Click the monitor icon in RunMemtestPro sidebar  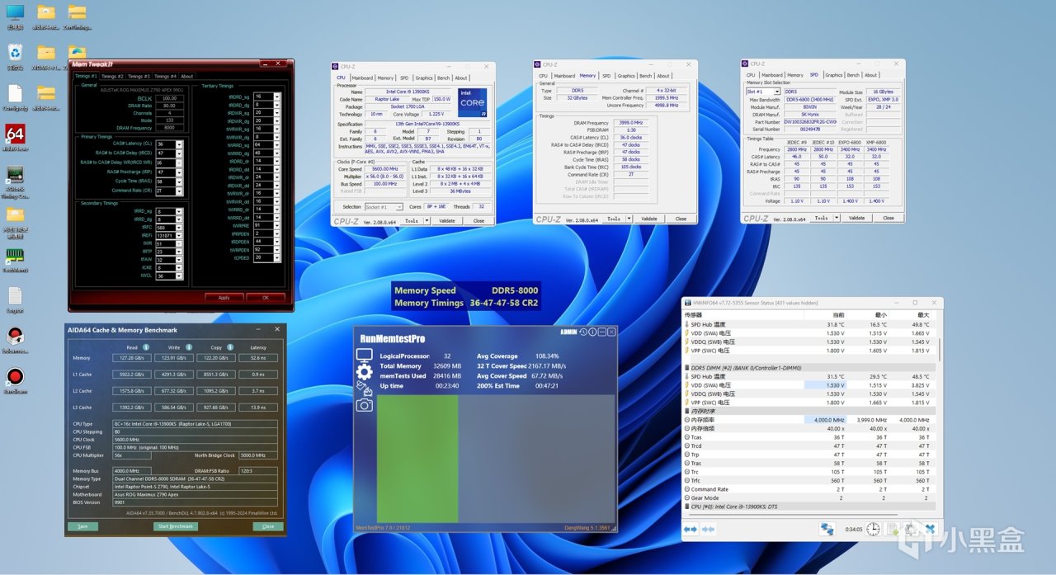point(364,355)
